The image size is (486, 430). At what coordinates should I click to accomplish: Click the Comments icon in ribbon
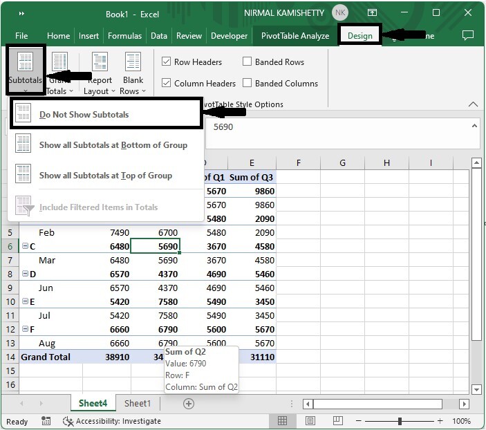(467, 35)
